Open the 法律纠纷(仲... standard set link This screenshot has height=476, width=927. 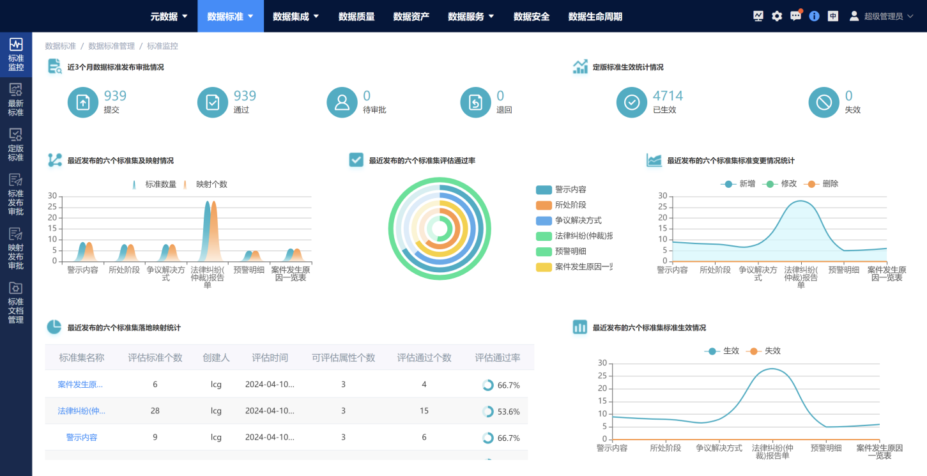[x=82, y=411]
